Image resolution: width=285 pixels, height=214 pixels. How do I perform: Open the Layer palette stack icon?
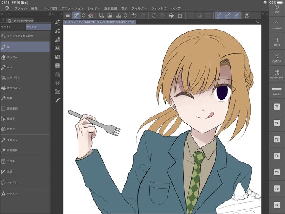(x=57, y=83)
